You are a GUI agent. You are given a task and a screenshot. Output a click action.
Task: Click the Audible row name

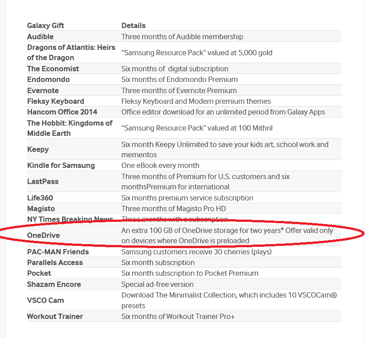40,37
